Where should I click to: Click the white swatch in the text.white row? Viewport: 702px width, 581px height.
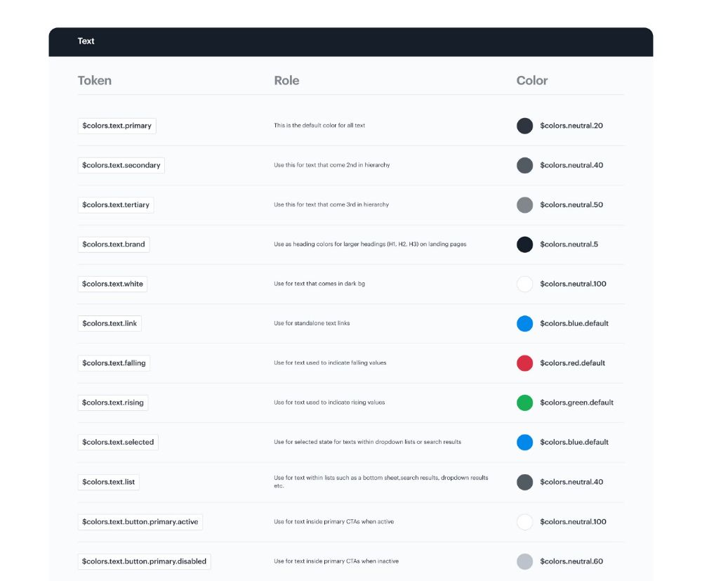pos(524,284)
